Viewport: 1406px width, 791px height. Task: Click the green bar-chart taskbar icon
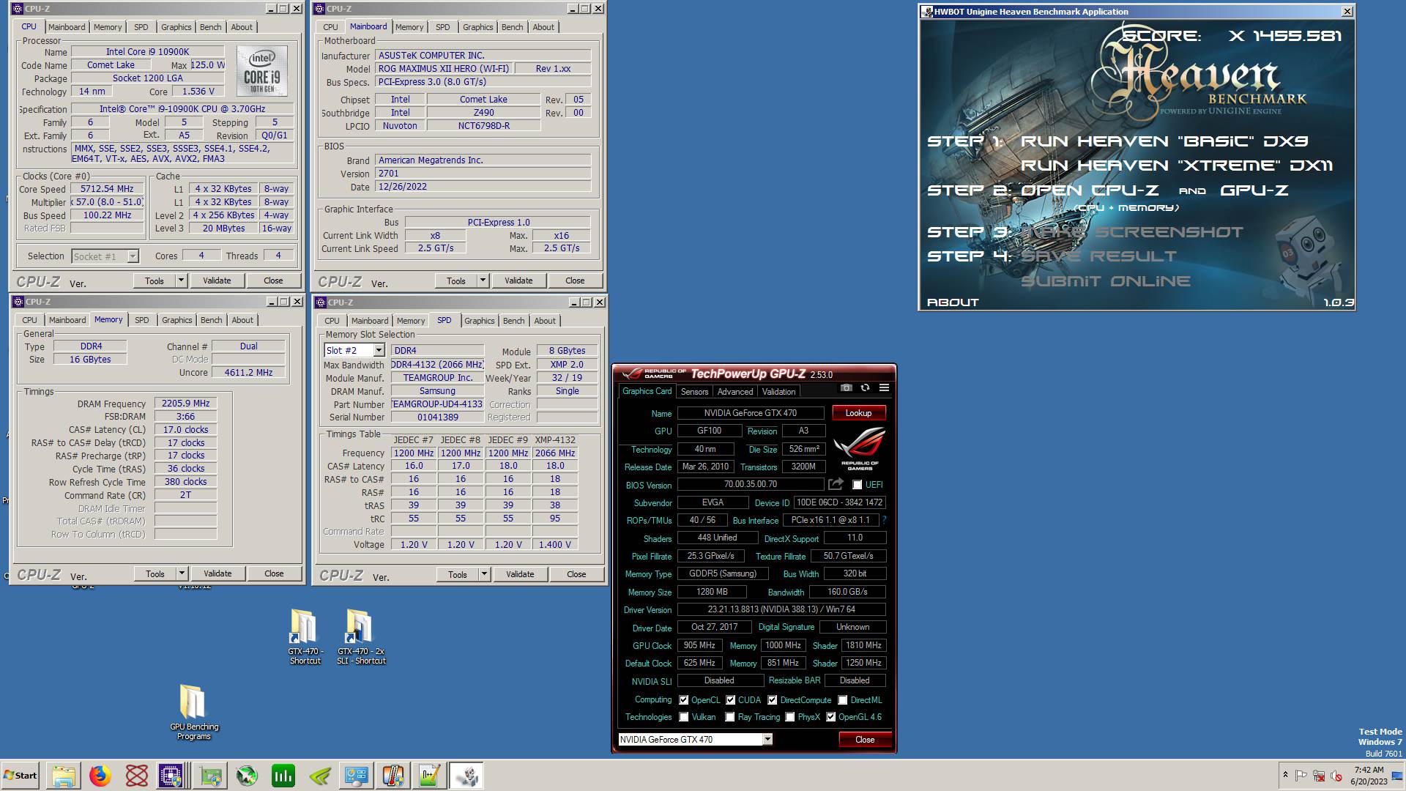click(283, 776)
